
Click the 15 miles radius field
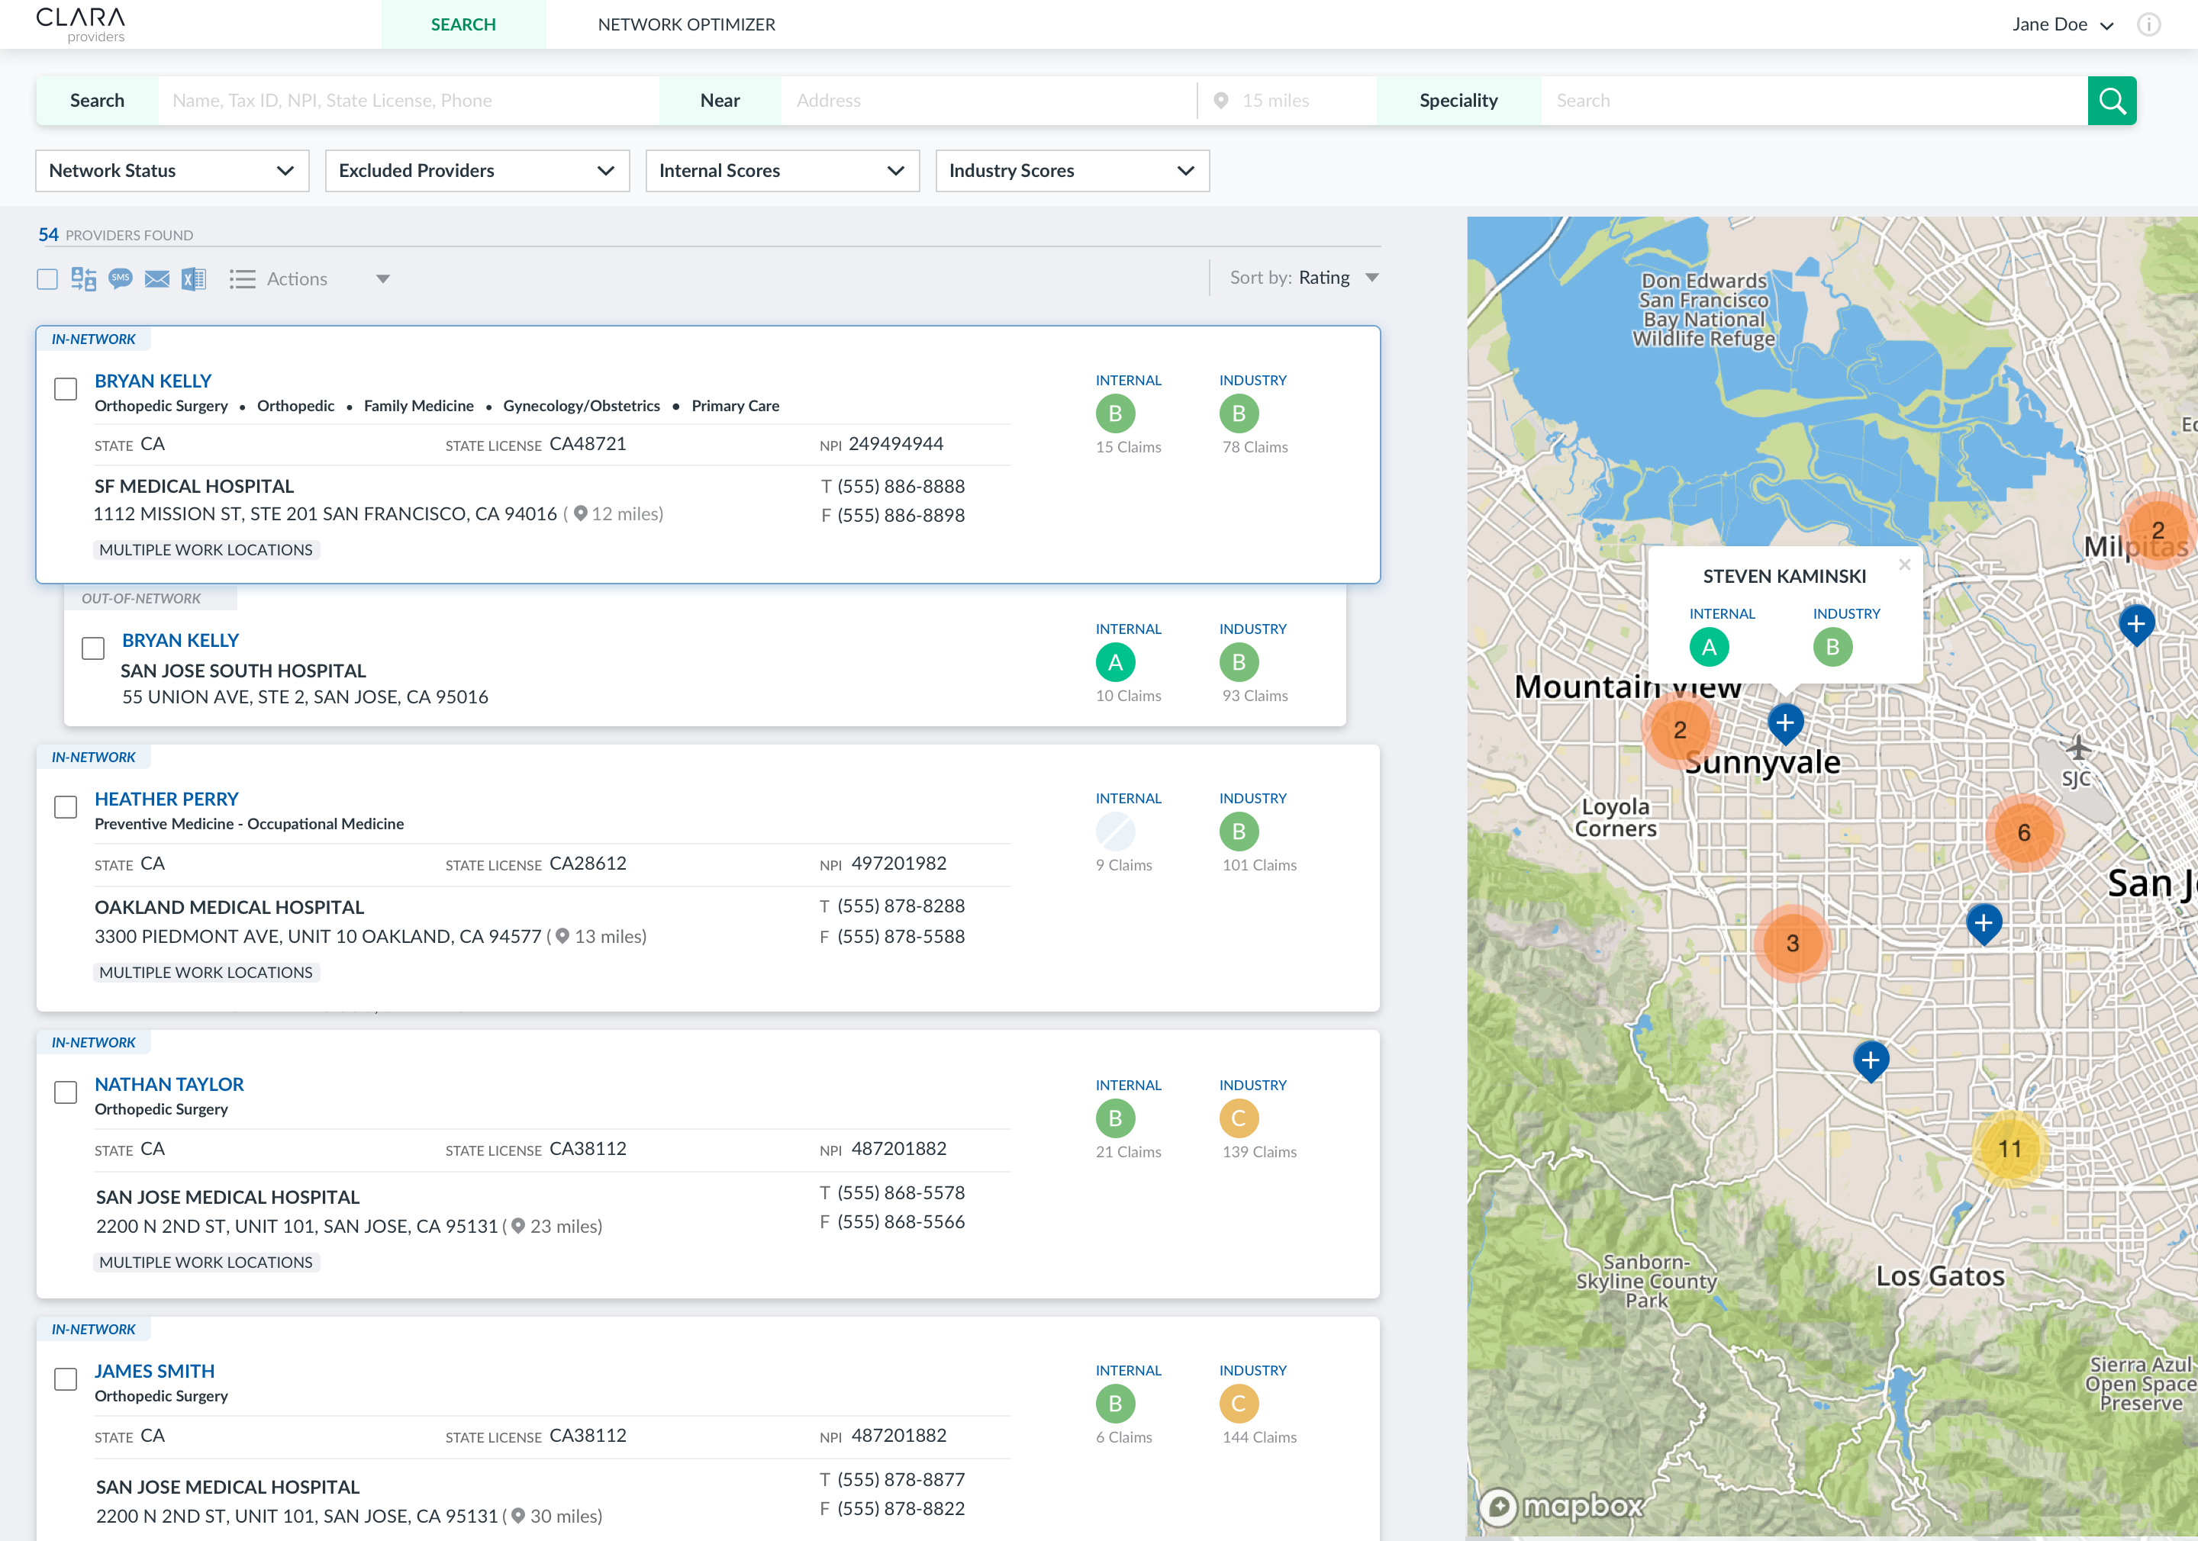(x=1288, y=101)
